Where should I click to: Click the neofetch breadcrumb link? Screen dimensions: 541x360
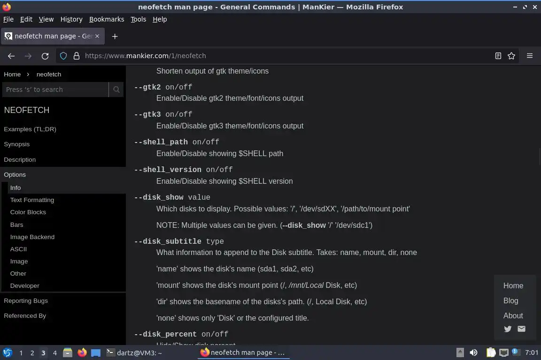49,75
